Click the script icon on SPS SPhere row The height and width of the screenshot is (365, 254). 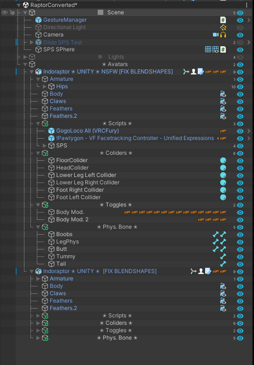(x=223, y=49)
